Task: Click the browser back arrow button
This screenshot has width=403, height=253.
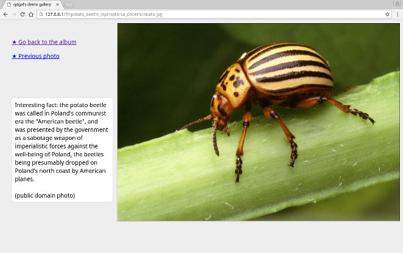Action: pyautogui.click(x=5, y=14)
